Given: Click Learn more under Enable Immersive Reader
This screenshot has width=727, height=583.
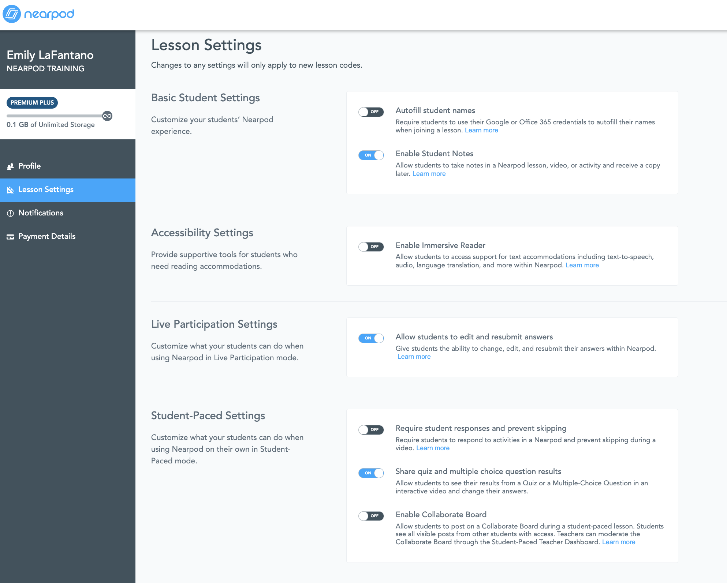Looking at the screenshot, I should [x=582, y=265].
